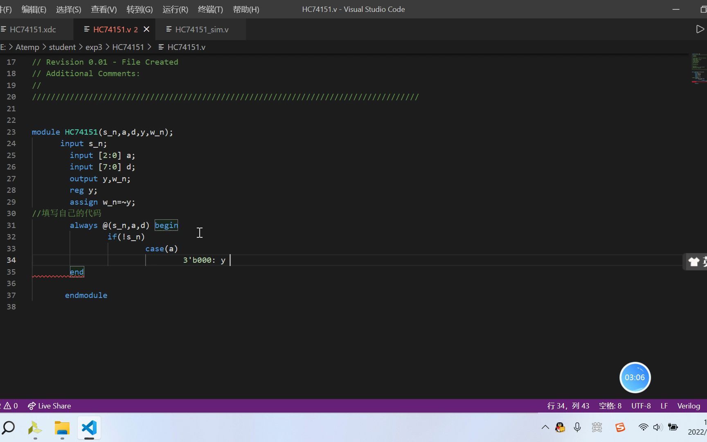The width and height of the screenshot is (707, 442).
Task: Click the microphone tray icon
Action: pyautogui.click(x=577, y=428)
